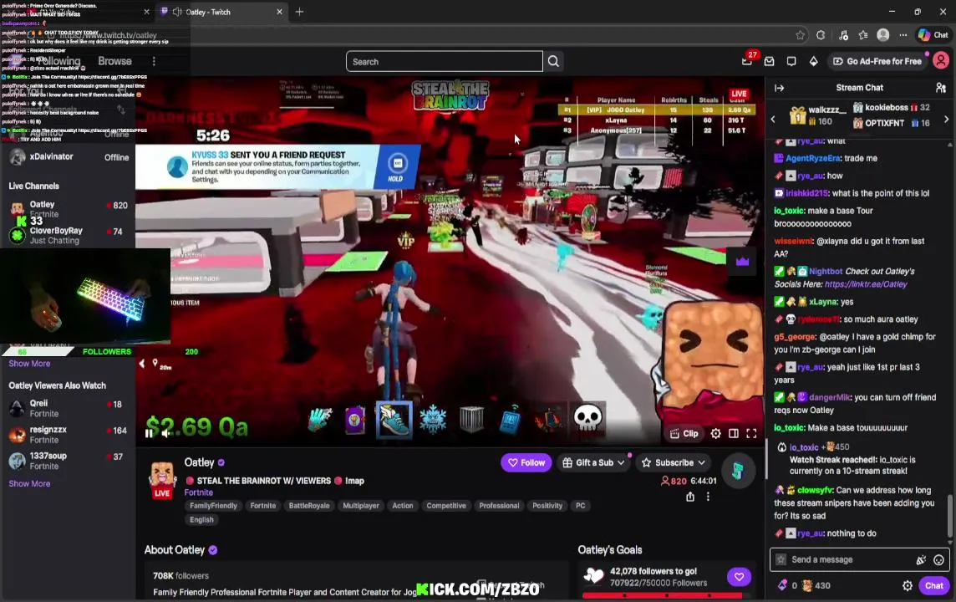Click the channel points 430 balance

pos(816,585)
